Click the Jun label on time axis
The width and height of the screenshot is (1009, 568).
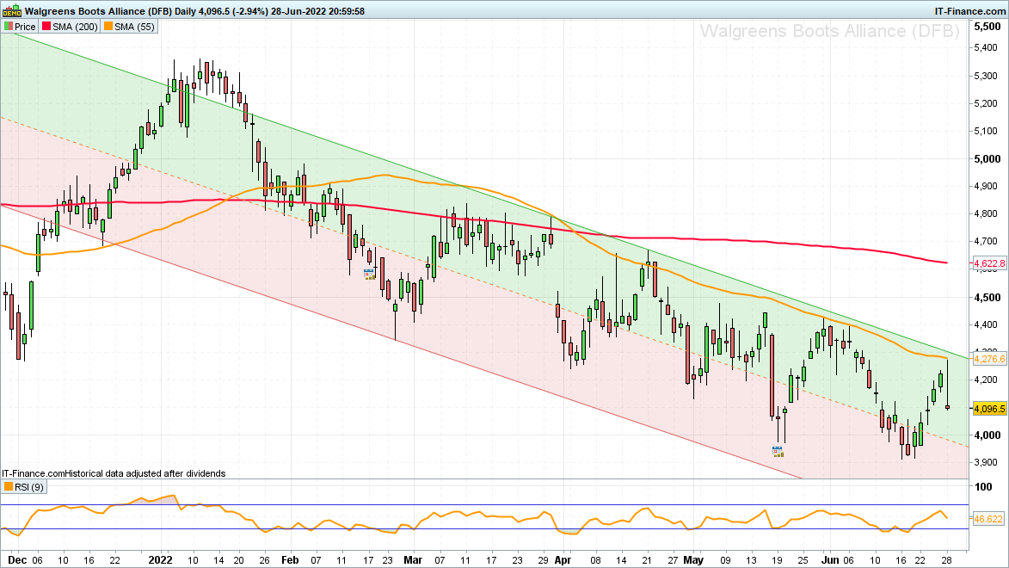(x=831, y=559)
